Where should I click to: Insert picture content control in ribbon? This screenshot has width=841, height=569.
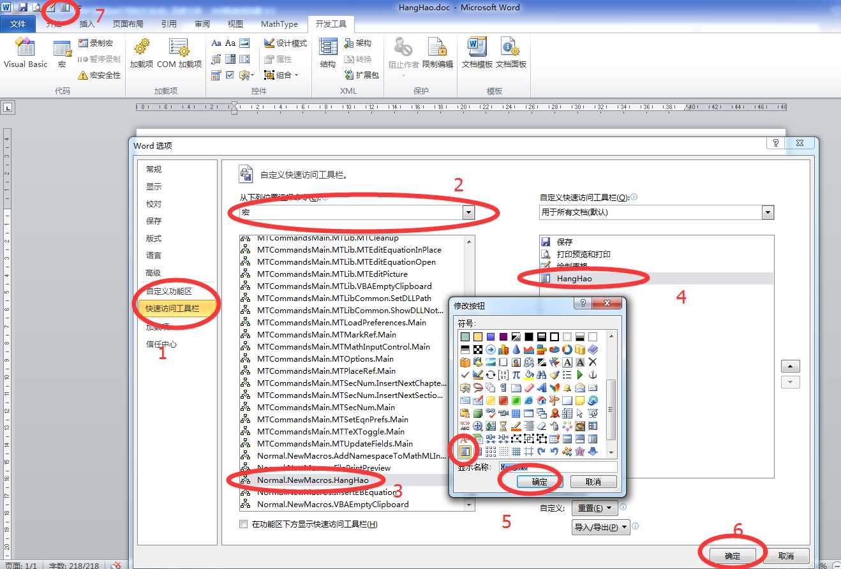click(245, 43)
